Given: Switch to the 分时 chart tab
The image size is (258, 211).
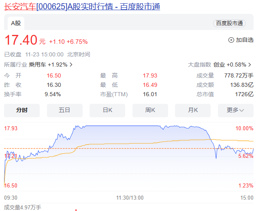Looking at the screenshot, I should [22, 110].
